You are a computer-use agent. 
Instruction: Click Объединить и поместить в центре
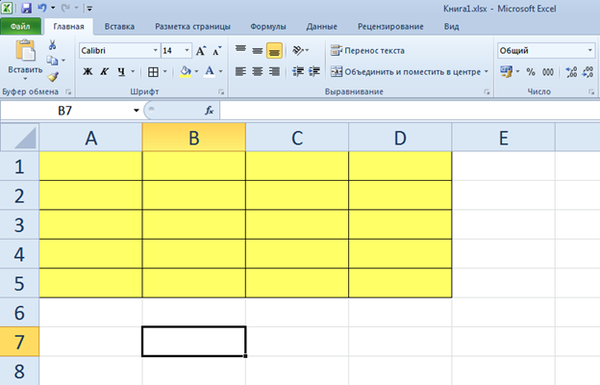point(410,71)
